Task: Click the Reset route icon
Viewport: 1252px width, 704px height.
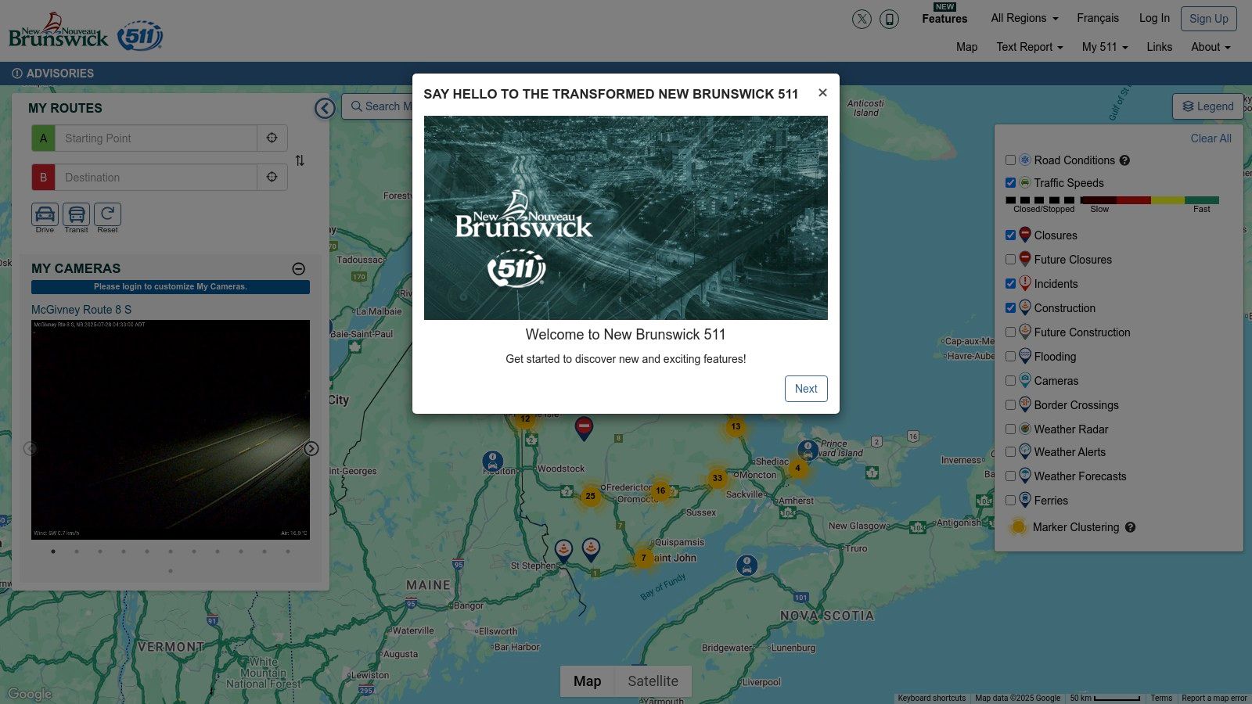Action: point(107,214)
